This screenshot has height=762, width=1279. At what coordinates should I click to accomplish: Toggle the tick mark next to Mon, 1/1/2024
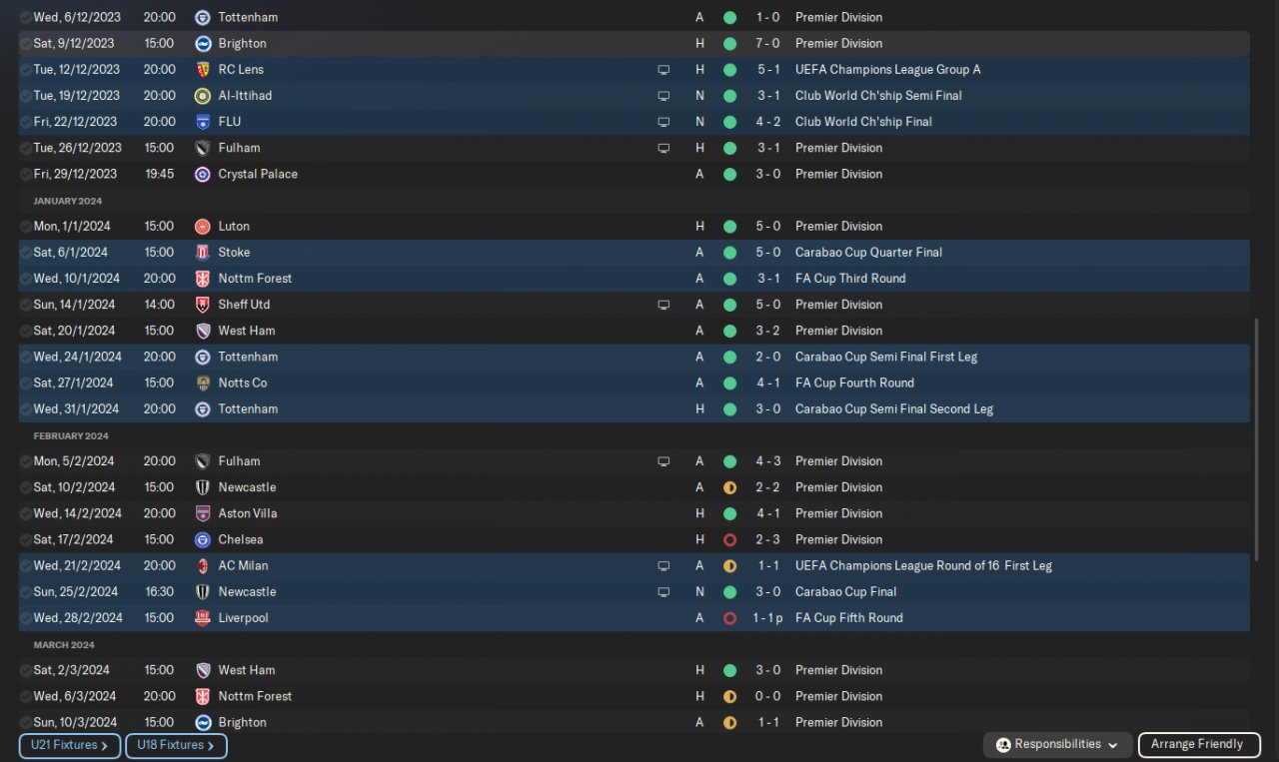pyautogui.click(x=25, y=227)
